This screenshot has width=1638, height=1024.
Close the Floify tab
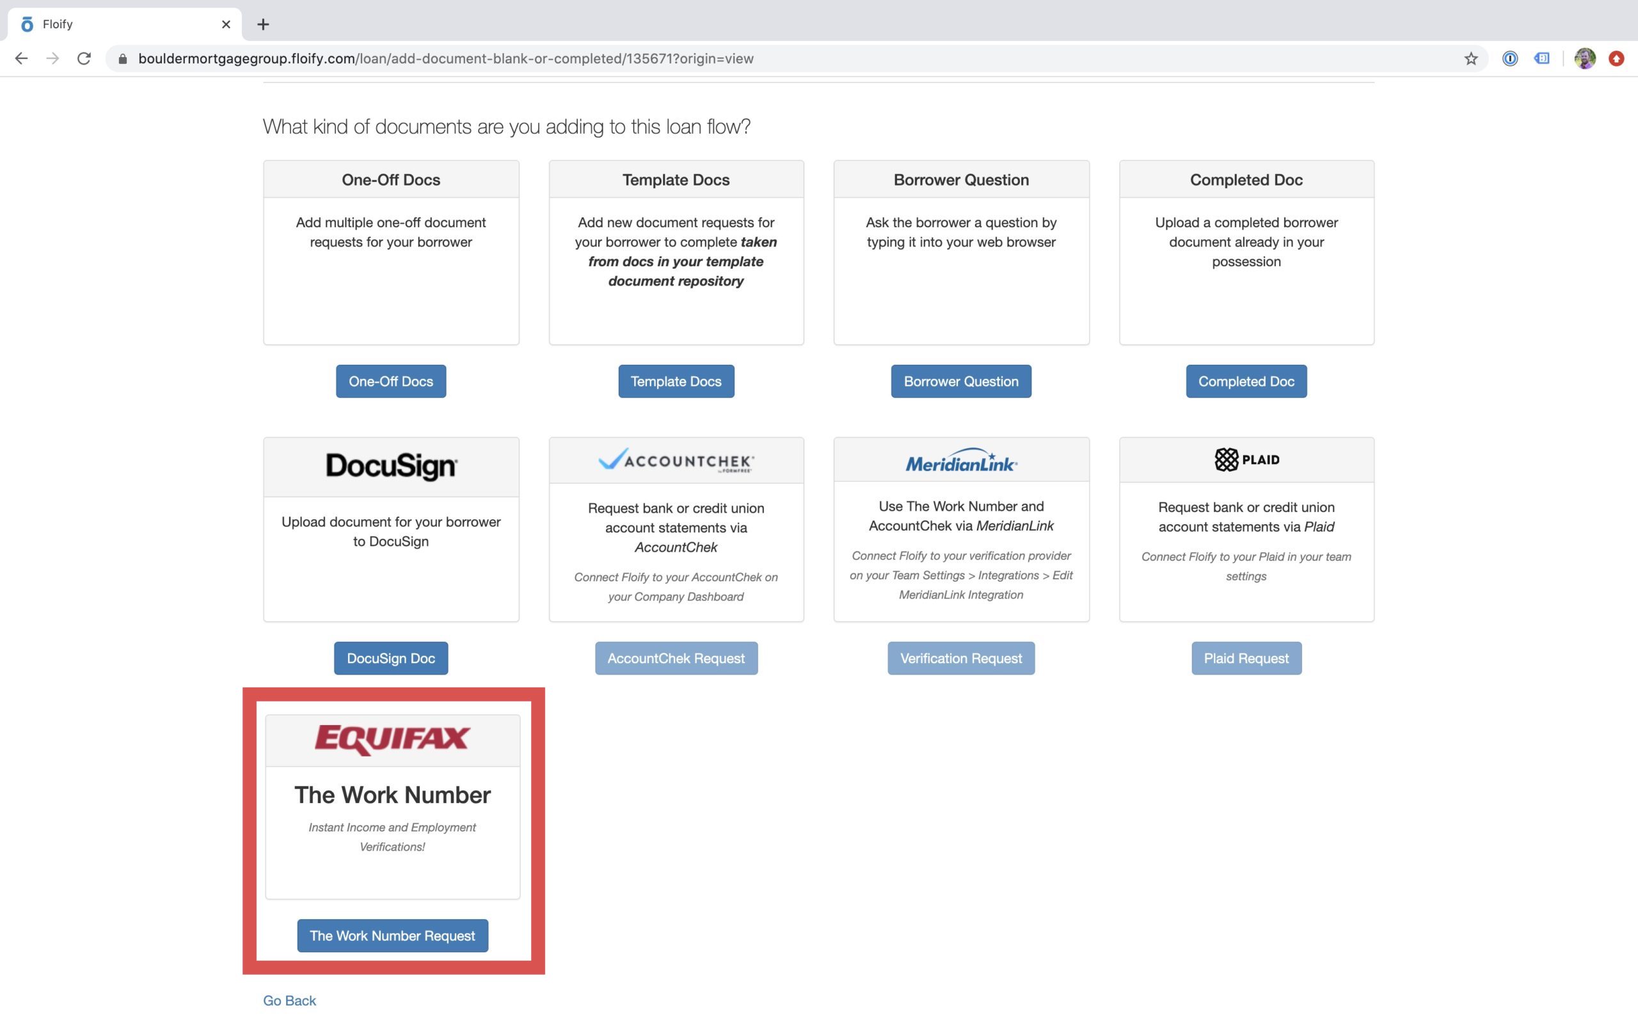(x=226, y=24)
